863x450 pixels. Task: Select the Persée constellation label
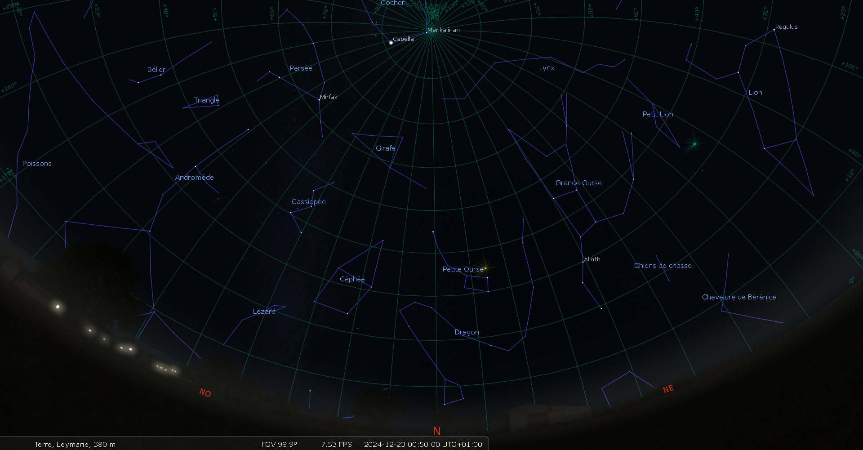pyautogui.click(x=301, y=68)
